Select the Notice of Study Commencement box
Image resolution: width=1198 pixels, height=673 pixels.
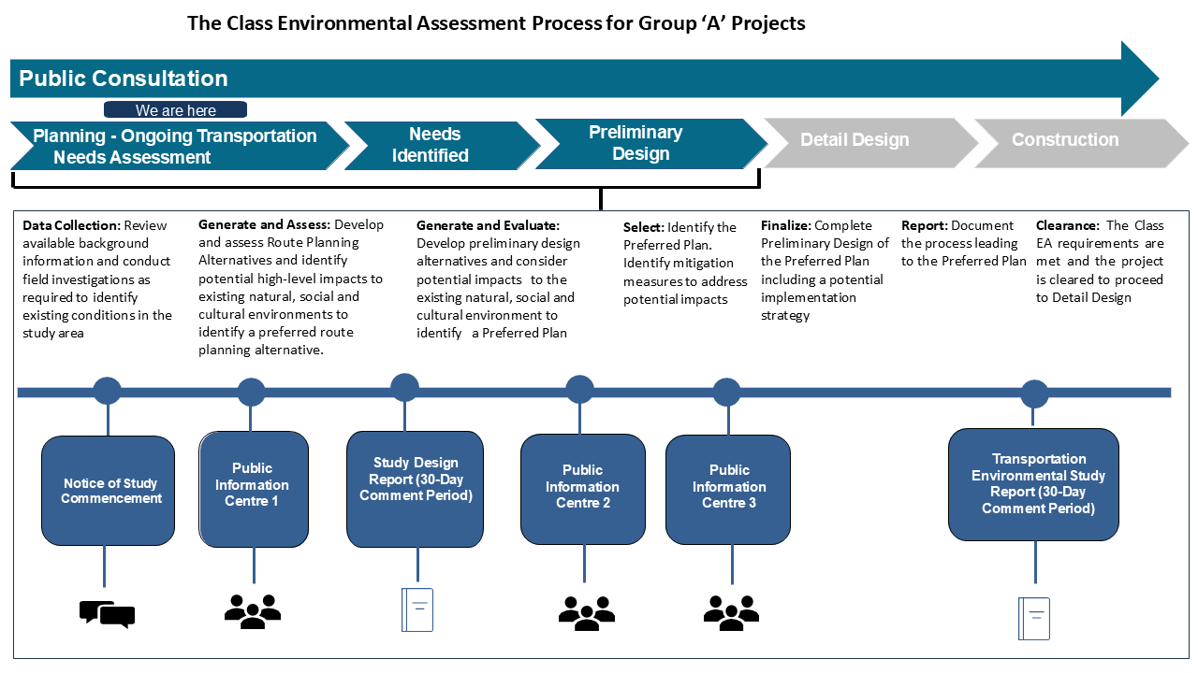[109, 492]
